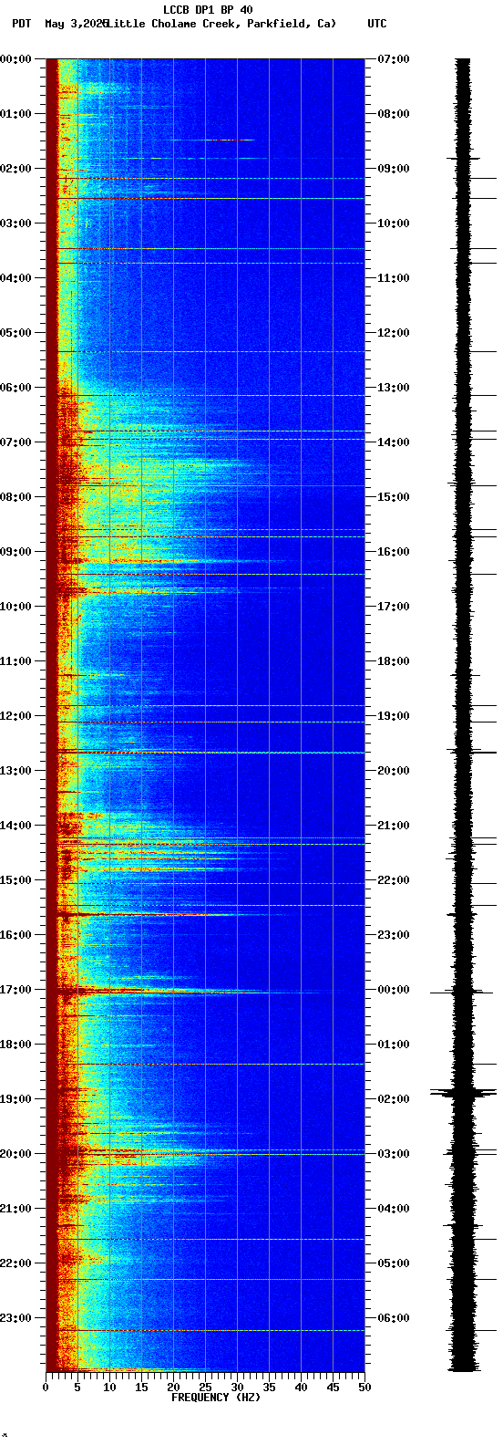Image resolution: width=503 pixels, height=1445 pixels.
Task: Click the "21:00" label on the PDT axis
Action: 15,1209
